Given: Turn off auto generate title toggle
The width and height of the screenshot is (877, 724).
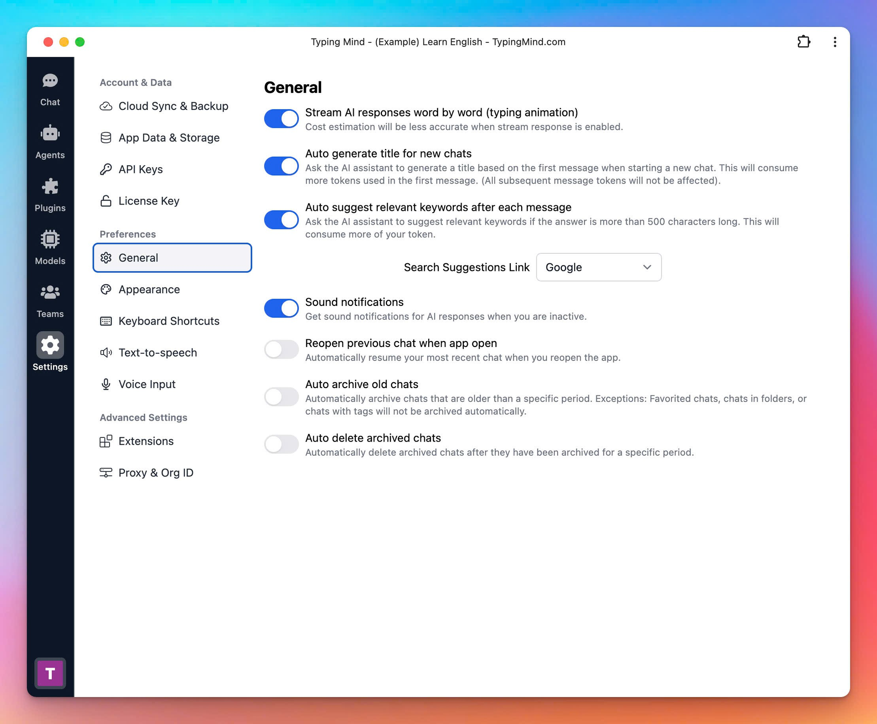Looking at the screenshot, I should pos(281,166).
